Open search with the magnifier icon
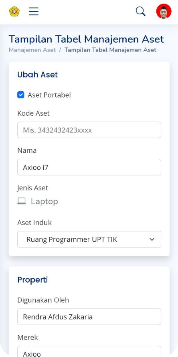The width and height of the screenshot is (178, 357). (141, 11)
